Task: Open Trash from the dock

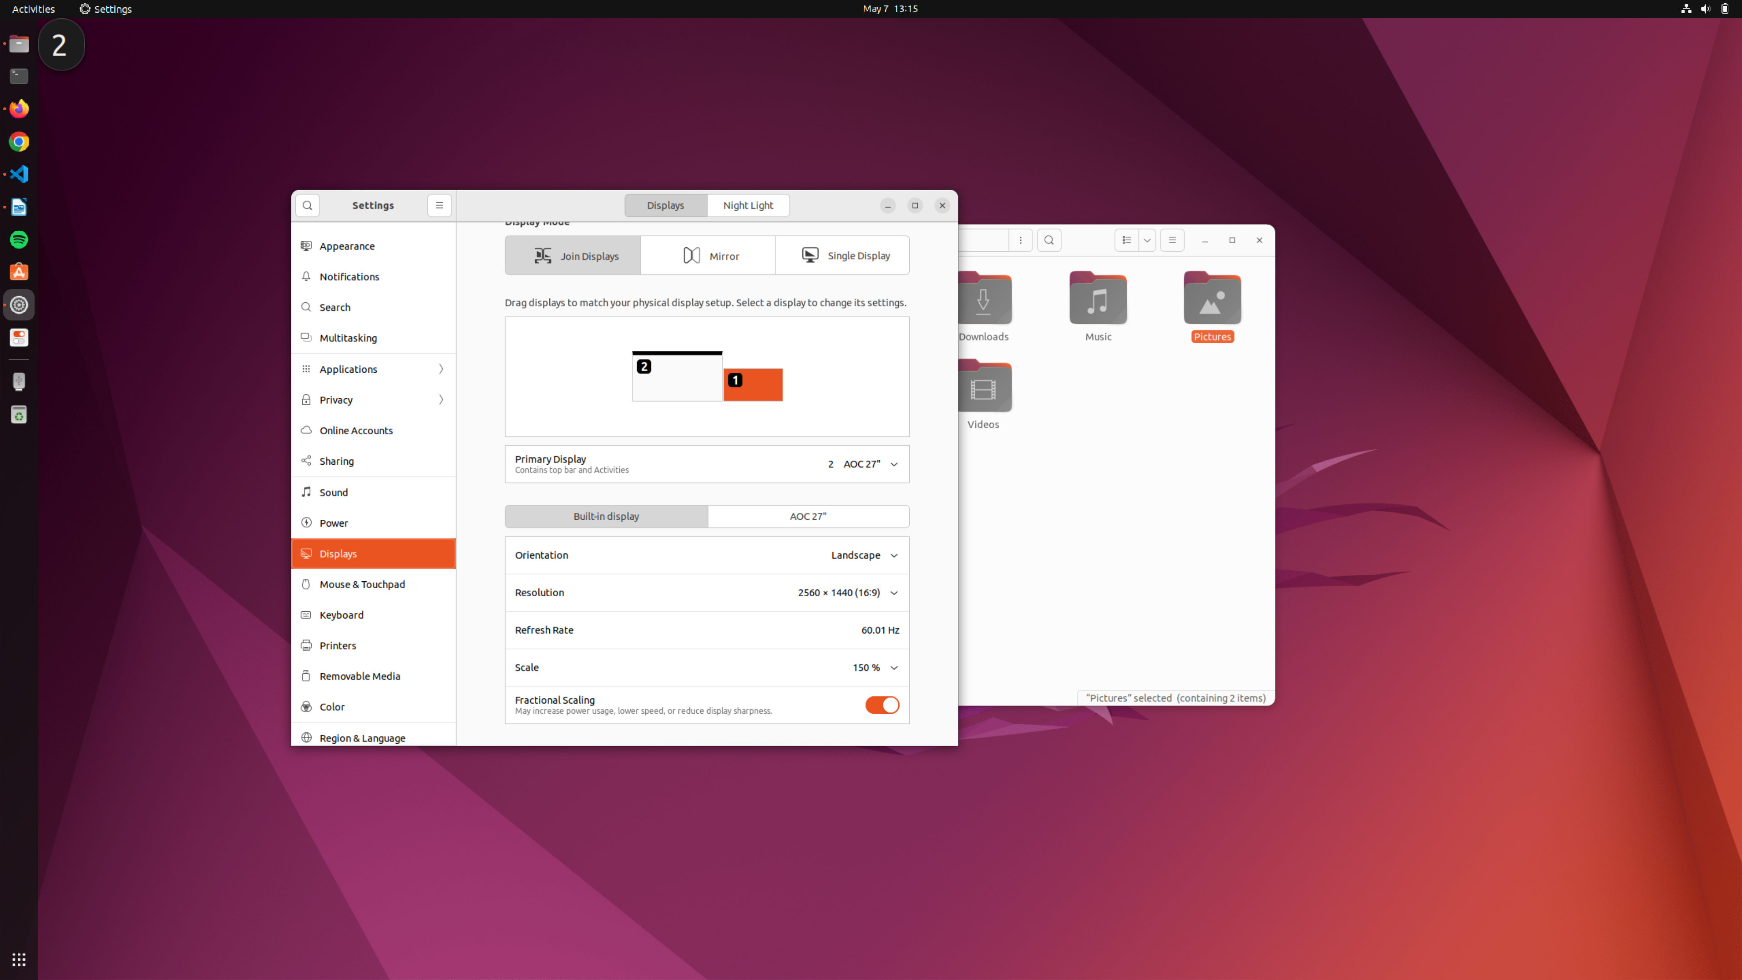Action: tap(19, 415)
